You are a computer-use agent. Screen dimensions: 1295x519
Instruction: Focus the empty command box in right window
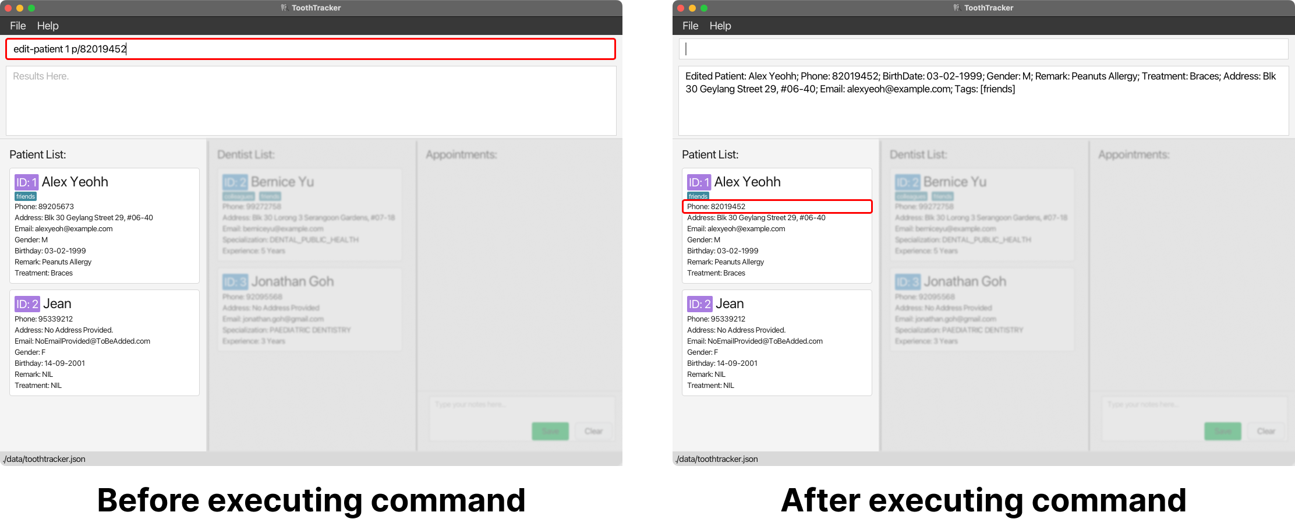pos(983,49)
